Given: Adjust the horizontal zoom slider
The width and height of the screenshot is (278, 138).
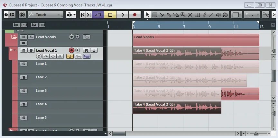Looking at the screenshot, I should click(x=256, y=134).
